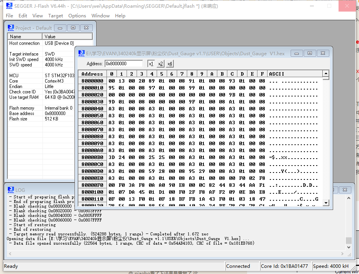The image size is (359, 274).
Task: Switch hex view to x4 width
Action: pos(169,64)
